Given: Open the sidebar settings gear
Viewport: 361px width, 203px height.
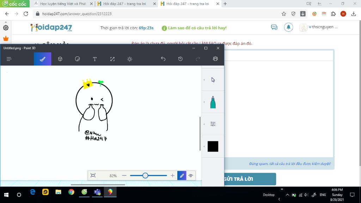Looking at the screenshot, I should coord(6,28).
